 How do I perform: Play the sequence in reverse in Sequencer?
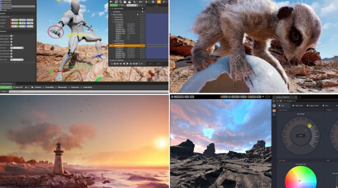tap(124, 63)
